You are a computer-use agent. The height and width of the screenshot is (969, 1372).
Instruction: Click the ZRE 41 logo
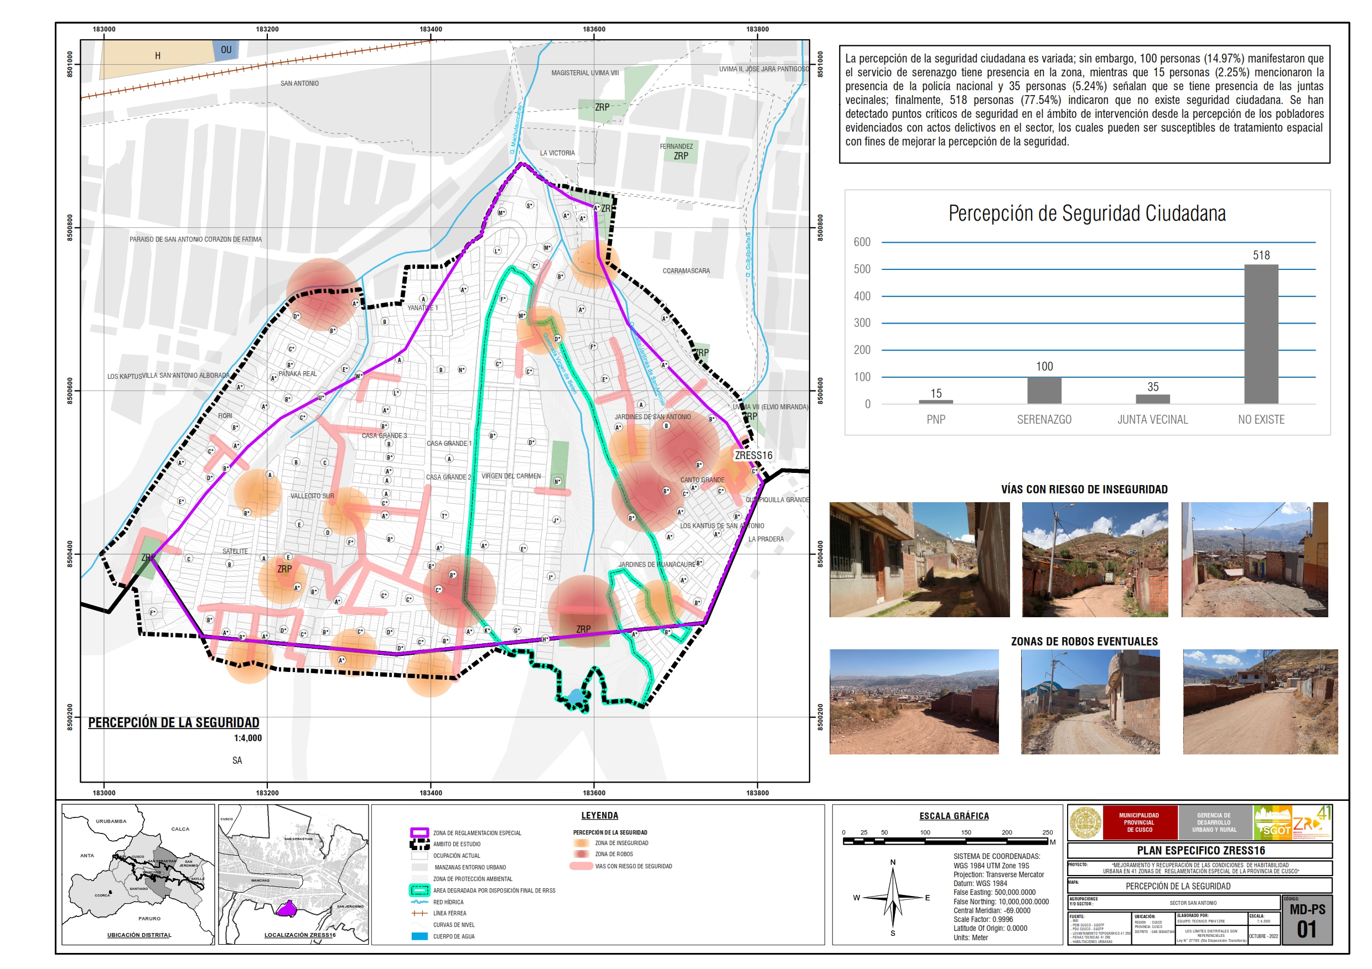[x=1312, y=822]
